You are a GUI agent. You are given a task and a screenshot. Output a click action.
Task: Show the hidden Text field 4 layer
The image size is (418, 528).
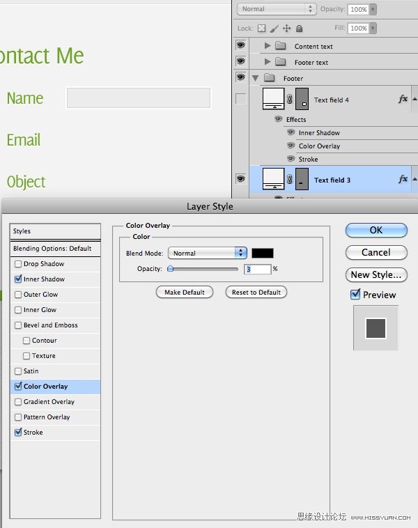point(240,99)
